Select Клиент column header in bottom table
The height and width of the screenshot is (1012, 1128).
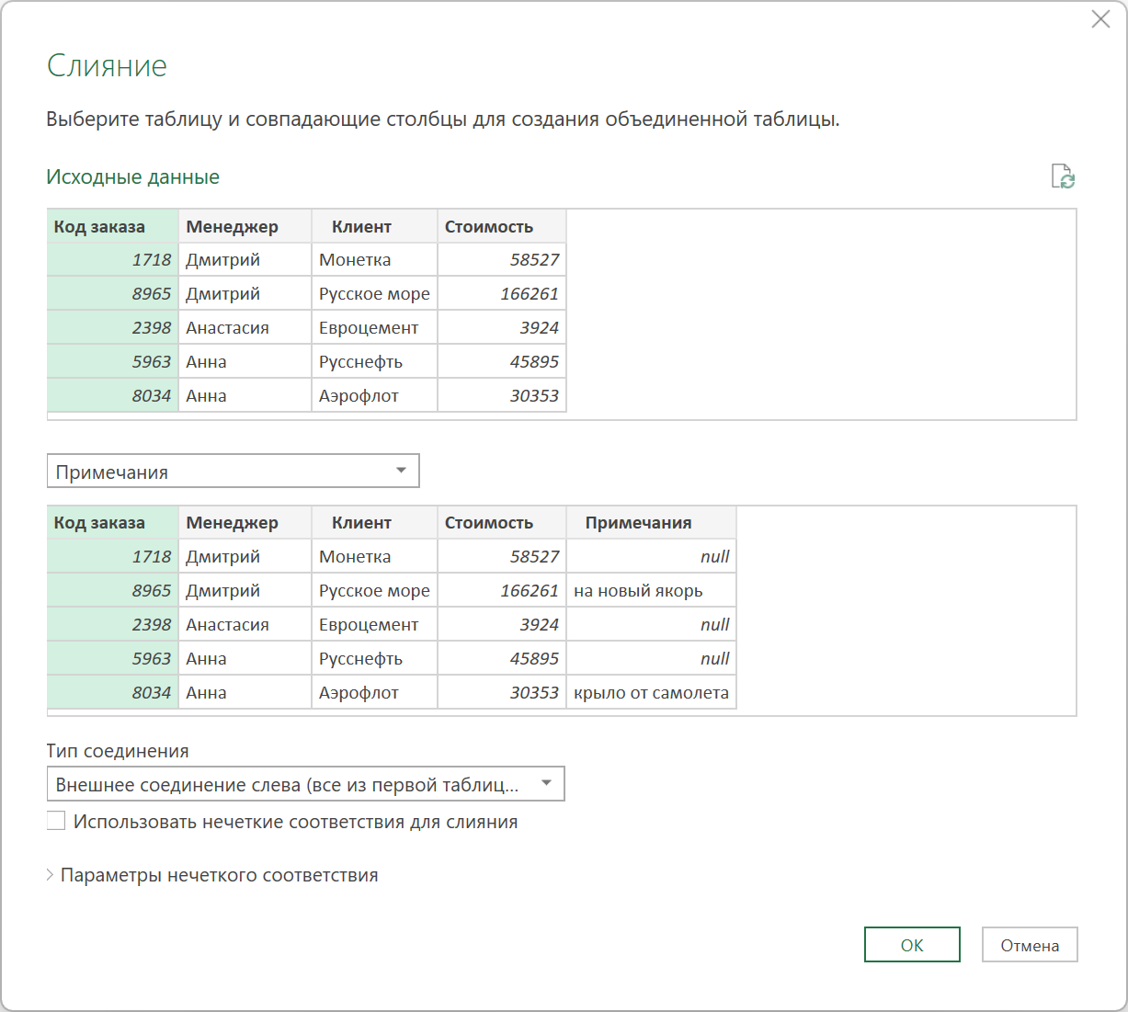click(x=374, y=522)
